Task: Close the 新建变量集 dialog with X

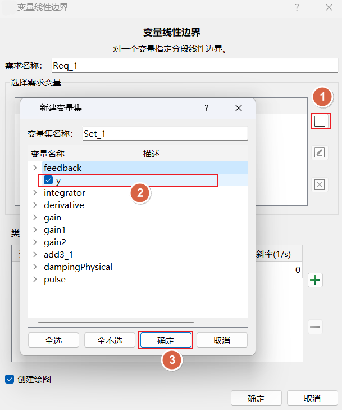Action: click(x=239, y=108)
